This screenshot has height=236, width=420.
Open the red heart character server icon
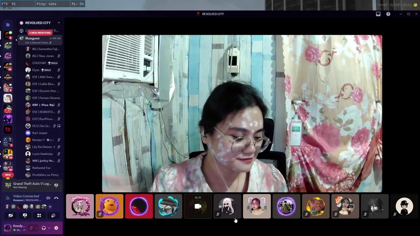[x=8, y=109]
